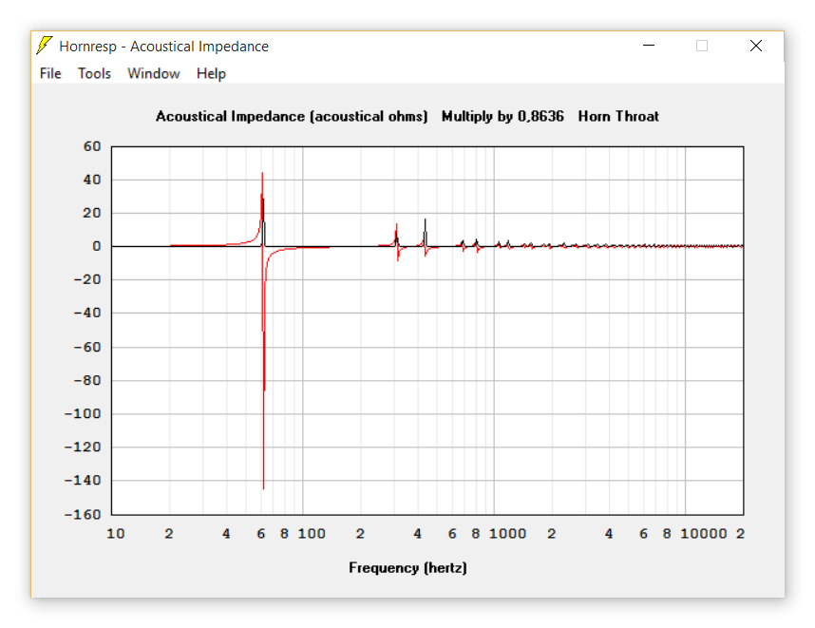
Task: Click the 100 frequency axis label
Action: click(312, 534)
